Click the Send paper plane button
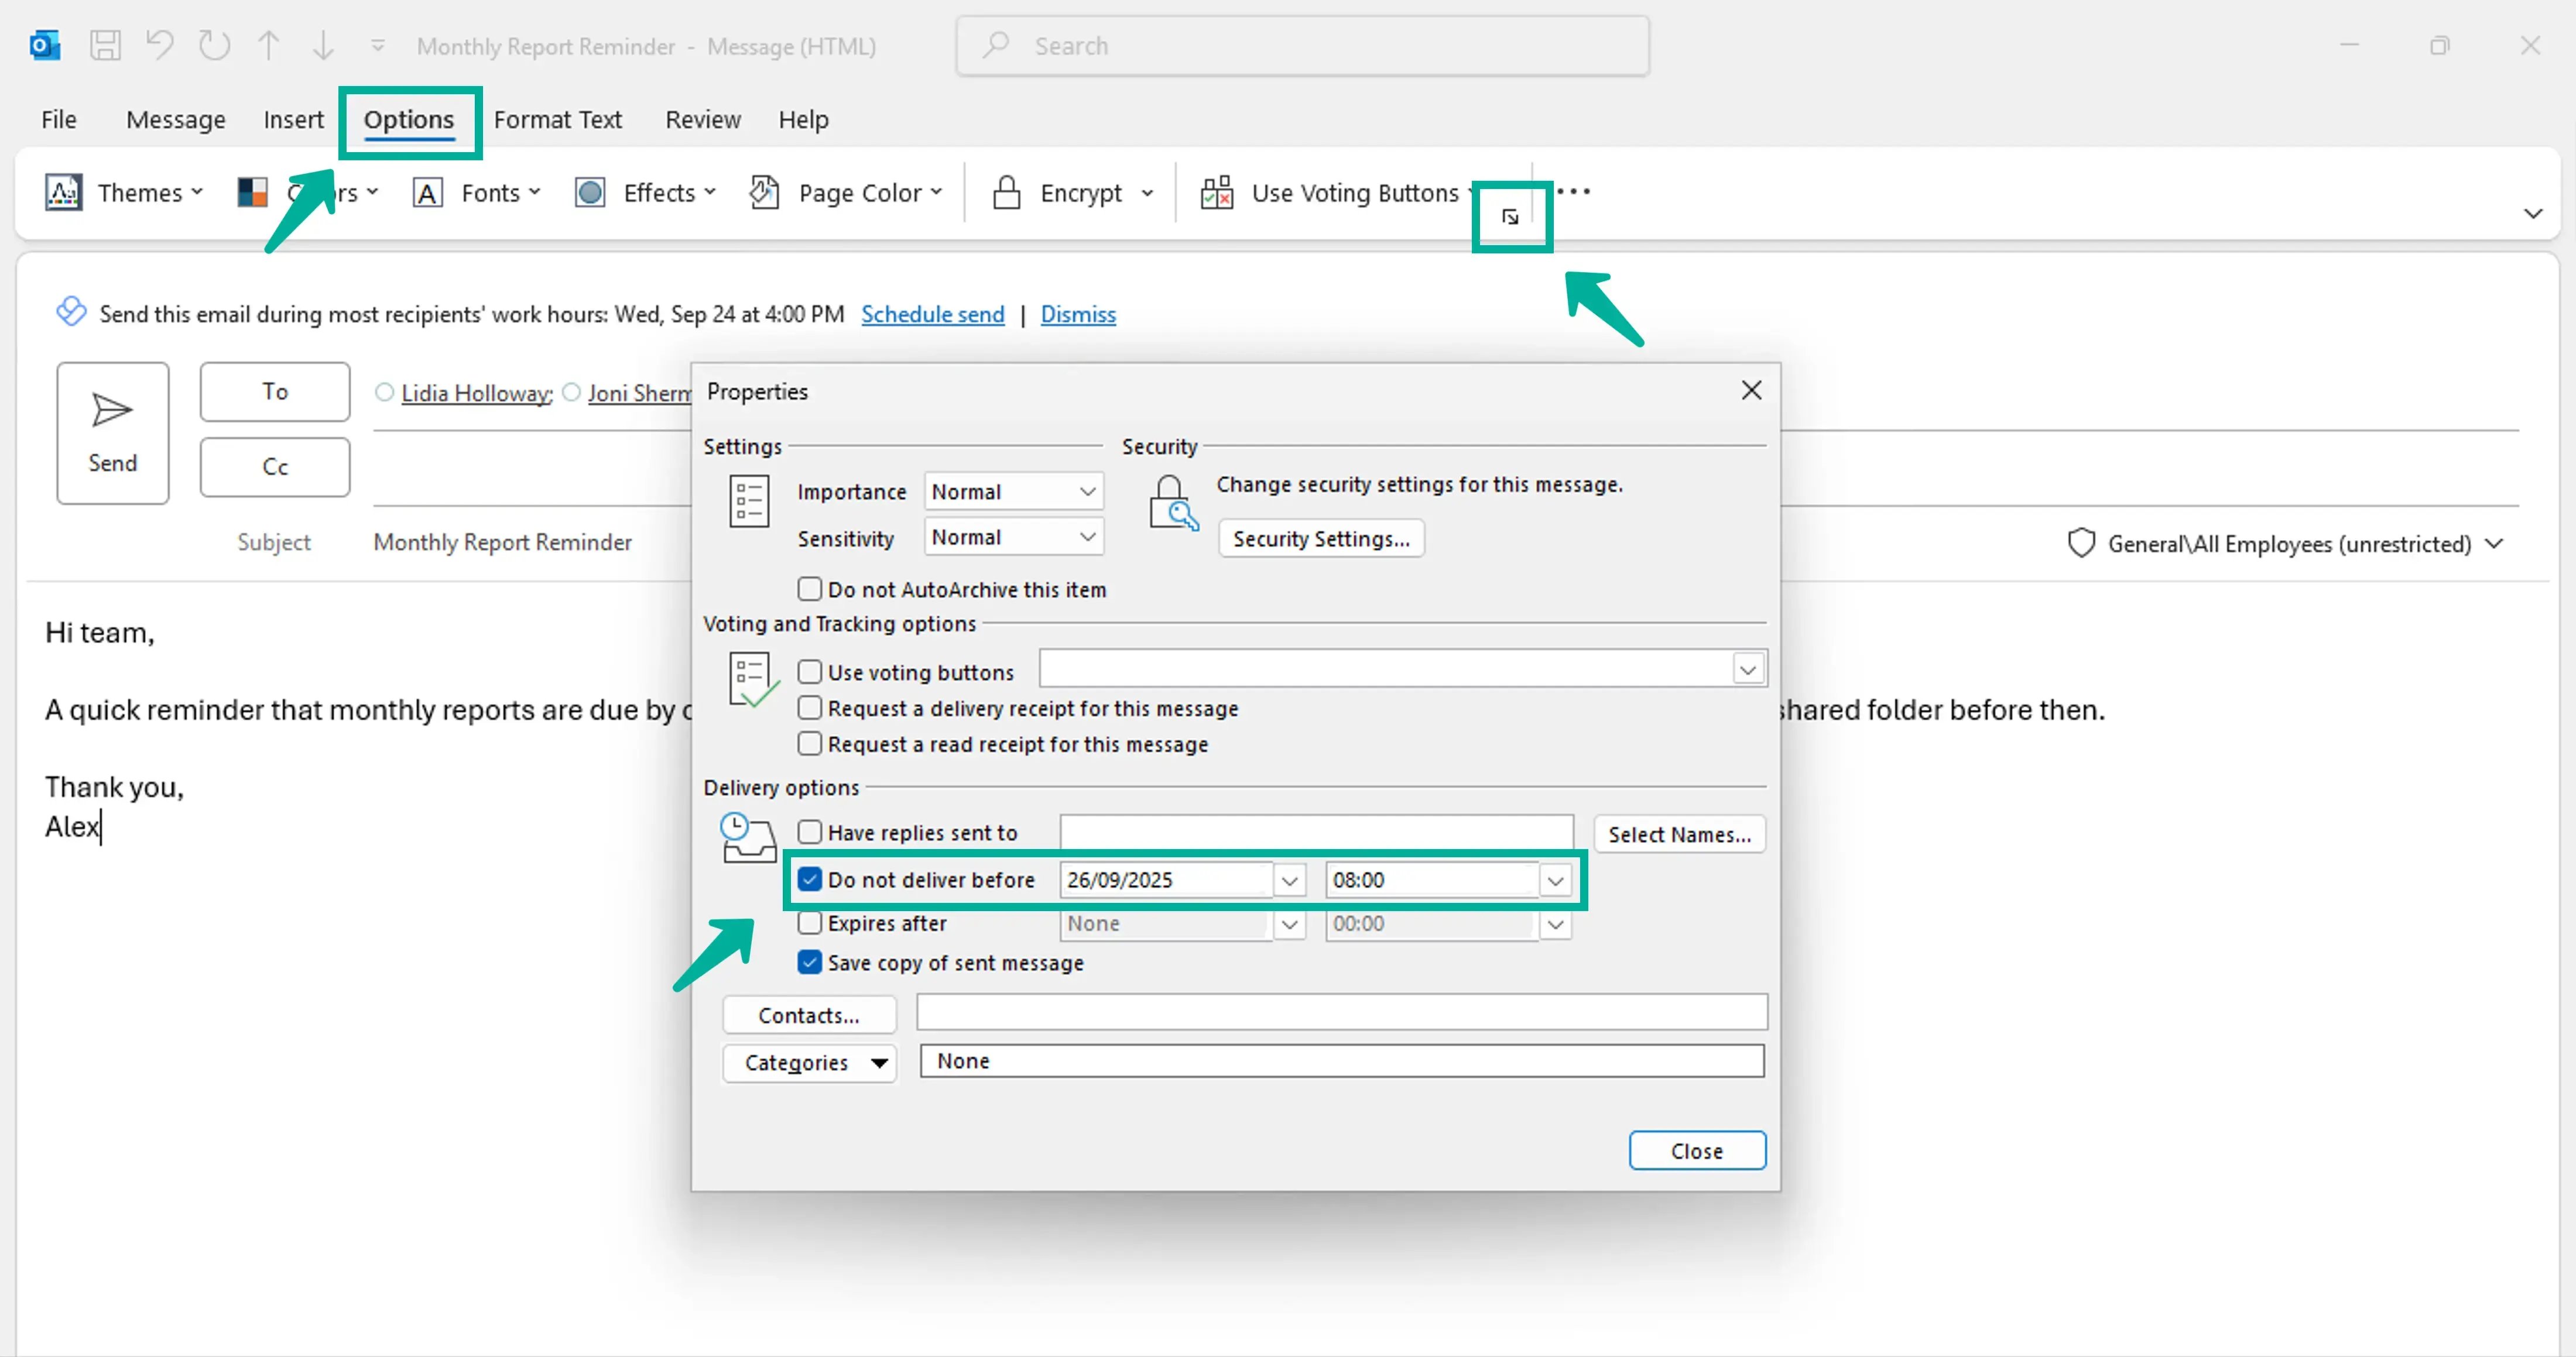Image resolution: width=2576 pixels, height=1357 pixels. point(113,432)
